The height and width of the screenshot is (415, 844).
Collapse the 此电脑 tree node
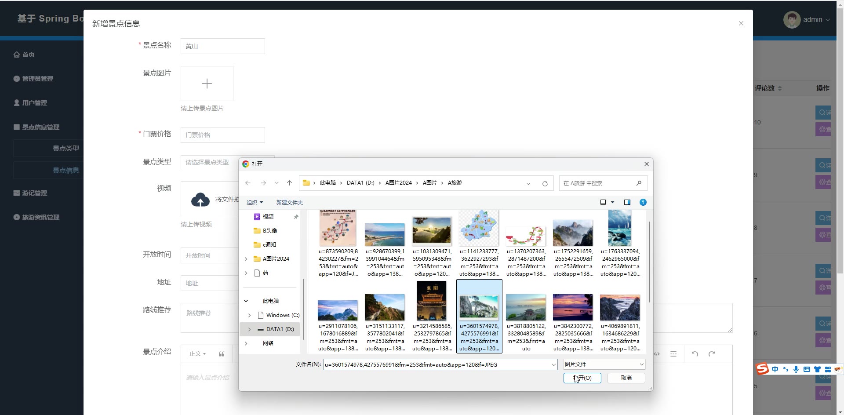click(x=246, y=301)
